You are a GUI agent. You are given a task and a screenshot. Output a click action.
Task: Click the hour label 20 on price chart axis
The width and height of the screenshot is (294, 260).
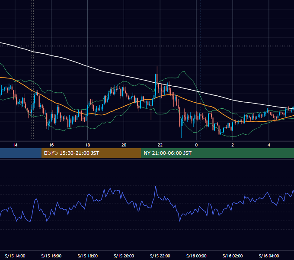tap(124, 145)
